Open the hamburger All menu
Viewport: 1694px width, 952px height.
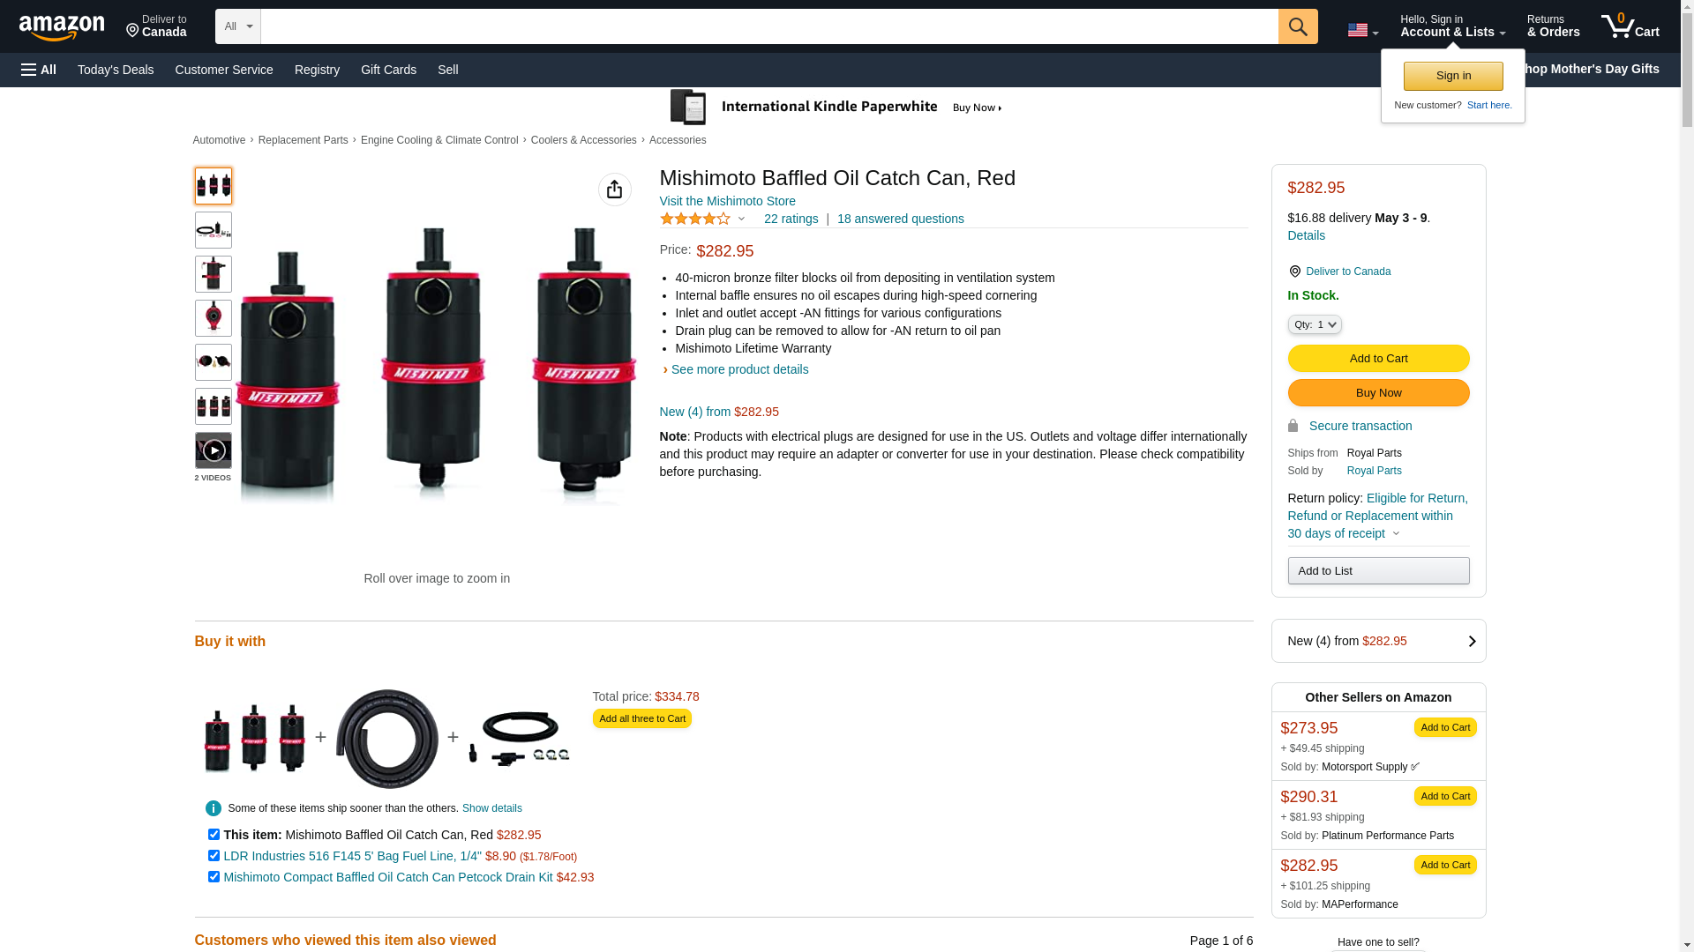[39, 70]
